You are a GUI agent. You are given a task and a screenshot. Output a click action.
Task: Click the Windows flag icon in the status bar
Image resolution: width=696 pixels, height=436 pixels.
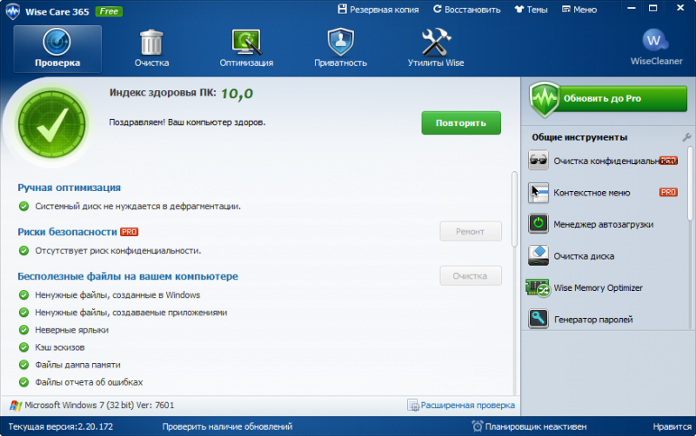point(16,406)
